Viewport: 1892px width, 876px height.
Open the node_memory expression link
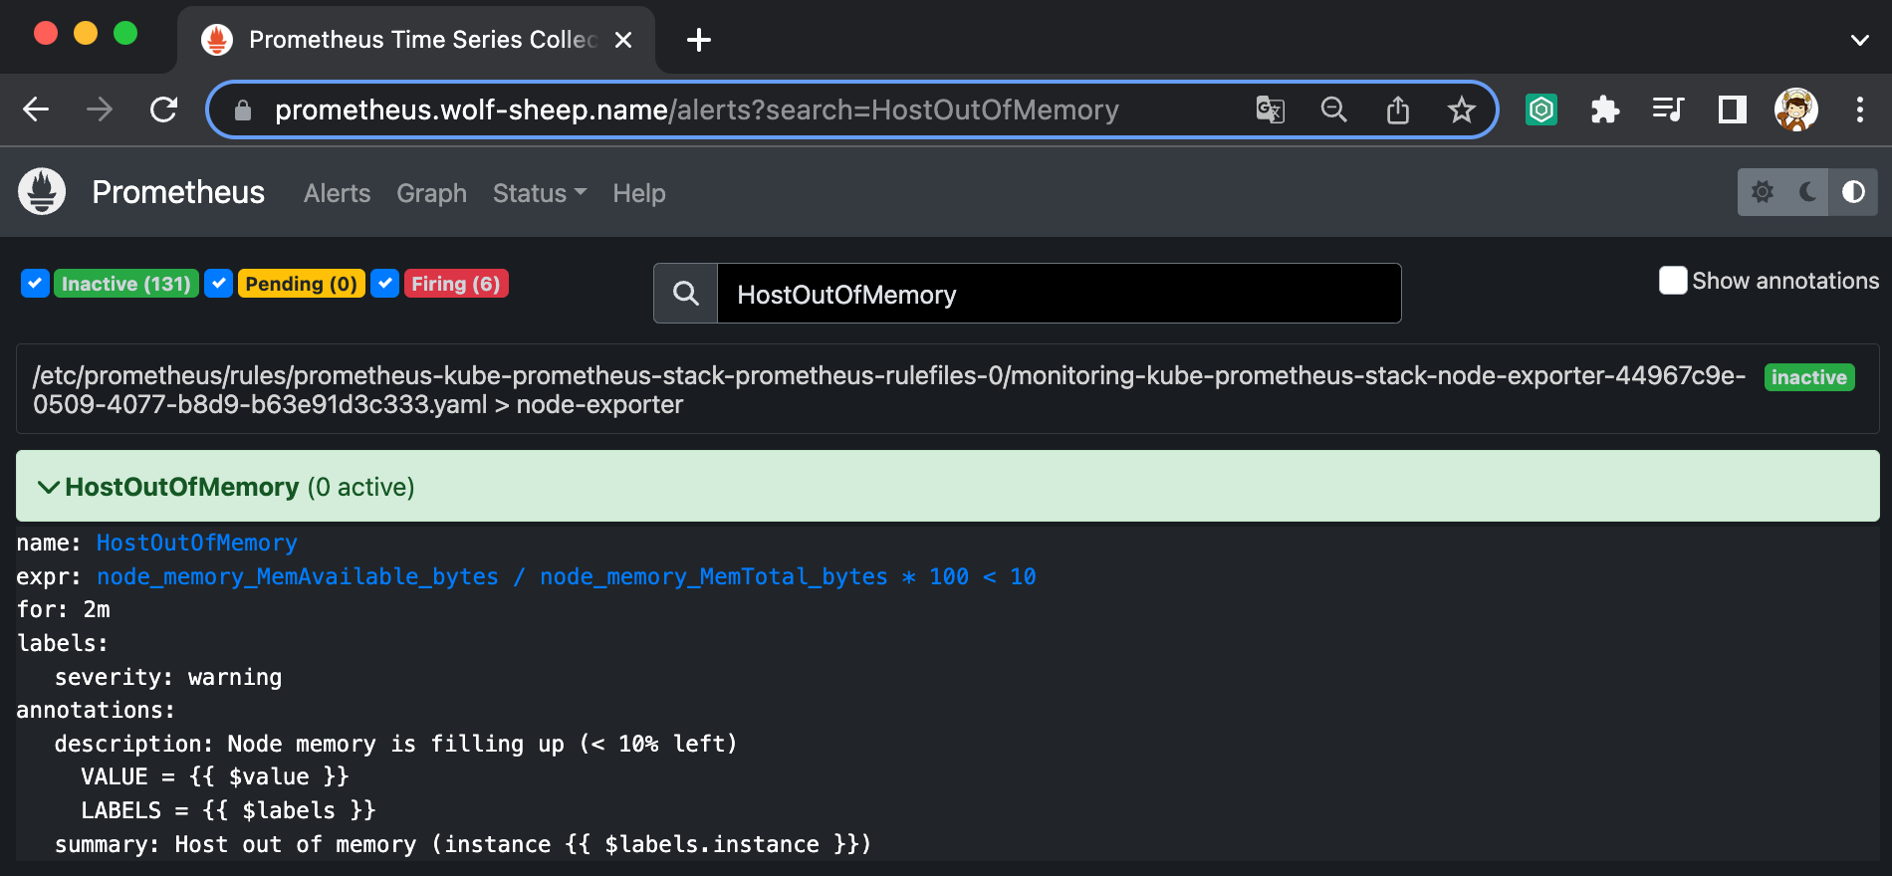(567, 576)
